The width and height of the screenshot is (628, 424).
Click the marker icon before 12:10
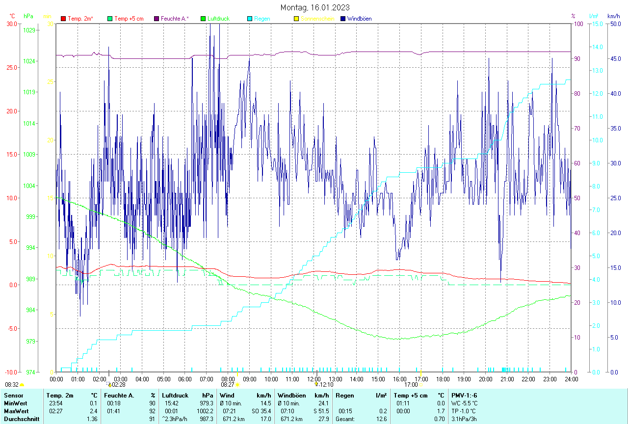(316, 385)
